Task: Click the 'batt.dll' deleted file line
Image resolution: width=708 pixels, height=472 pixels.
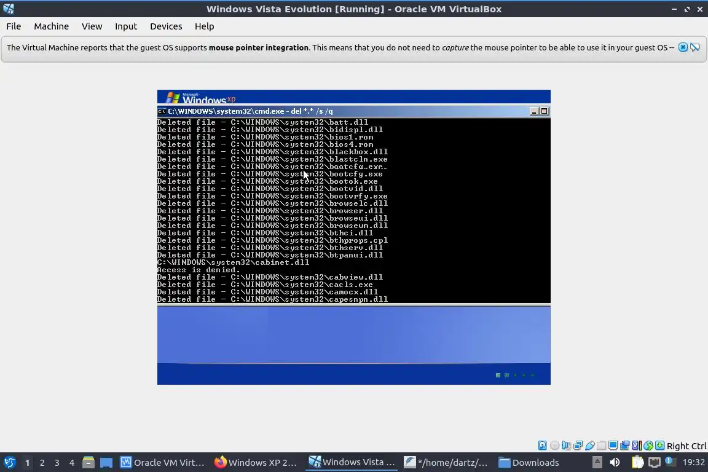Action: (x=263, y=122)
